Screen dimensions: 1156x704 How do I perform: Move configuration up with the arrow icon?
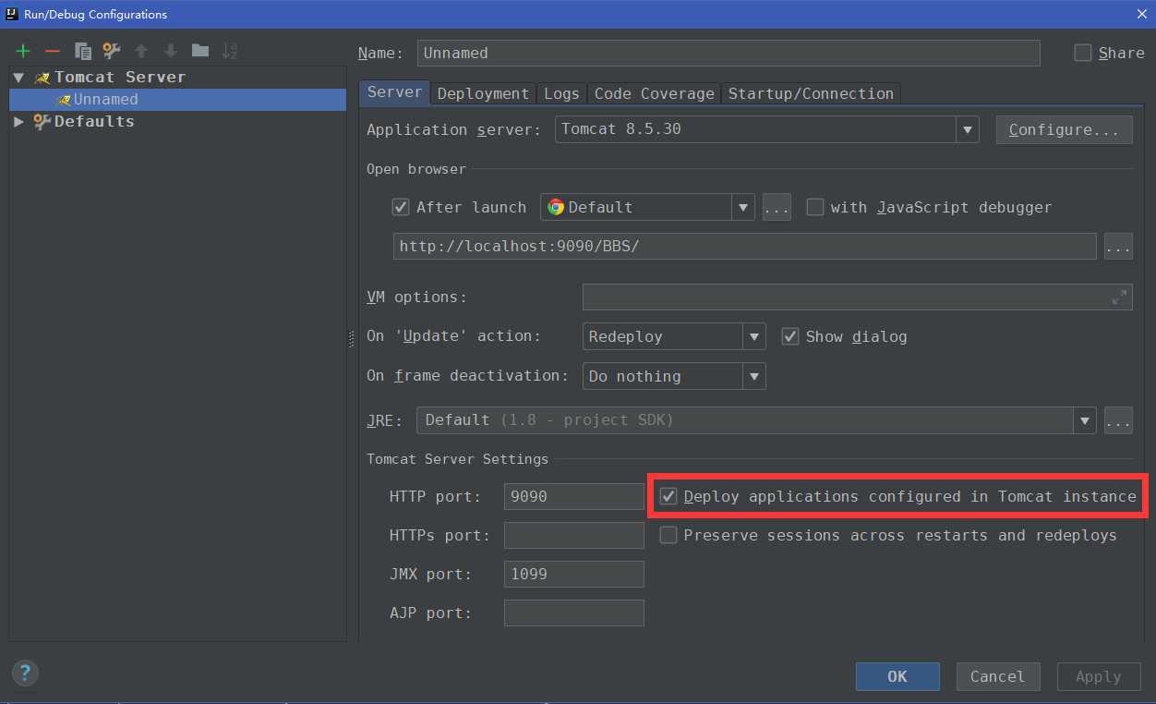tap(141, 51)
